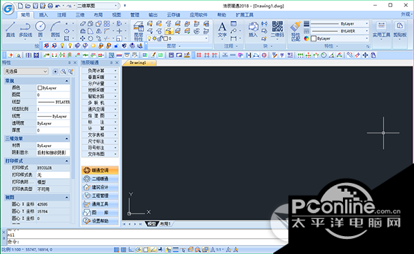Click the Move tool four-arrow icon in modify panel

coord(83,39)
